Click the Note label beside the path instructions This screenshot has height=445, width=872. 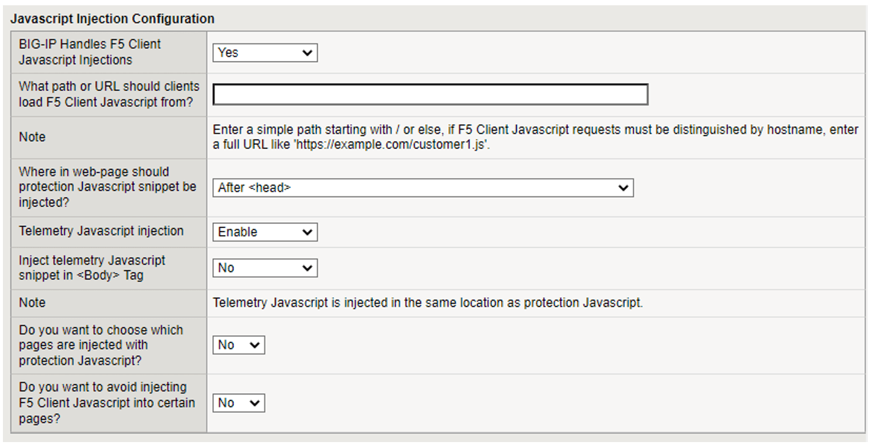pos(32,137)
